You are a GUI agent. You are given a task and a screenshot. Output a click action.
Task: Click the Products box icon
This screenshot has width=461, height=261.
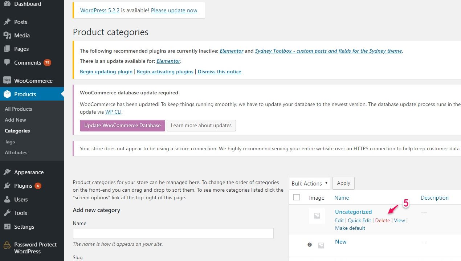[x=7, y=94]
